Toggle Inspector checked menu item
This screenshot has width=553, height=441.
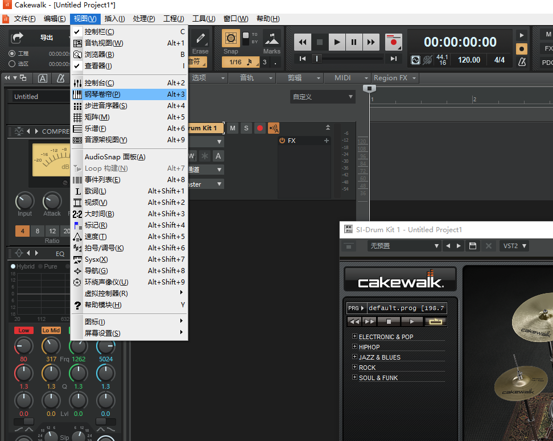point(129,65)
